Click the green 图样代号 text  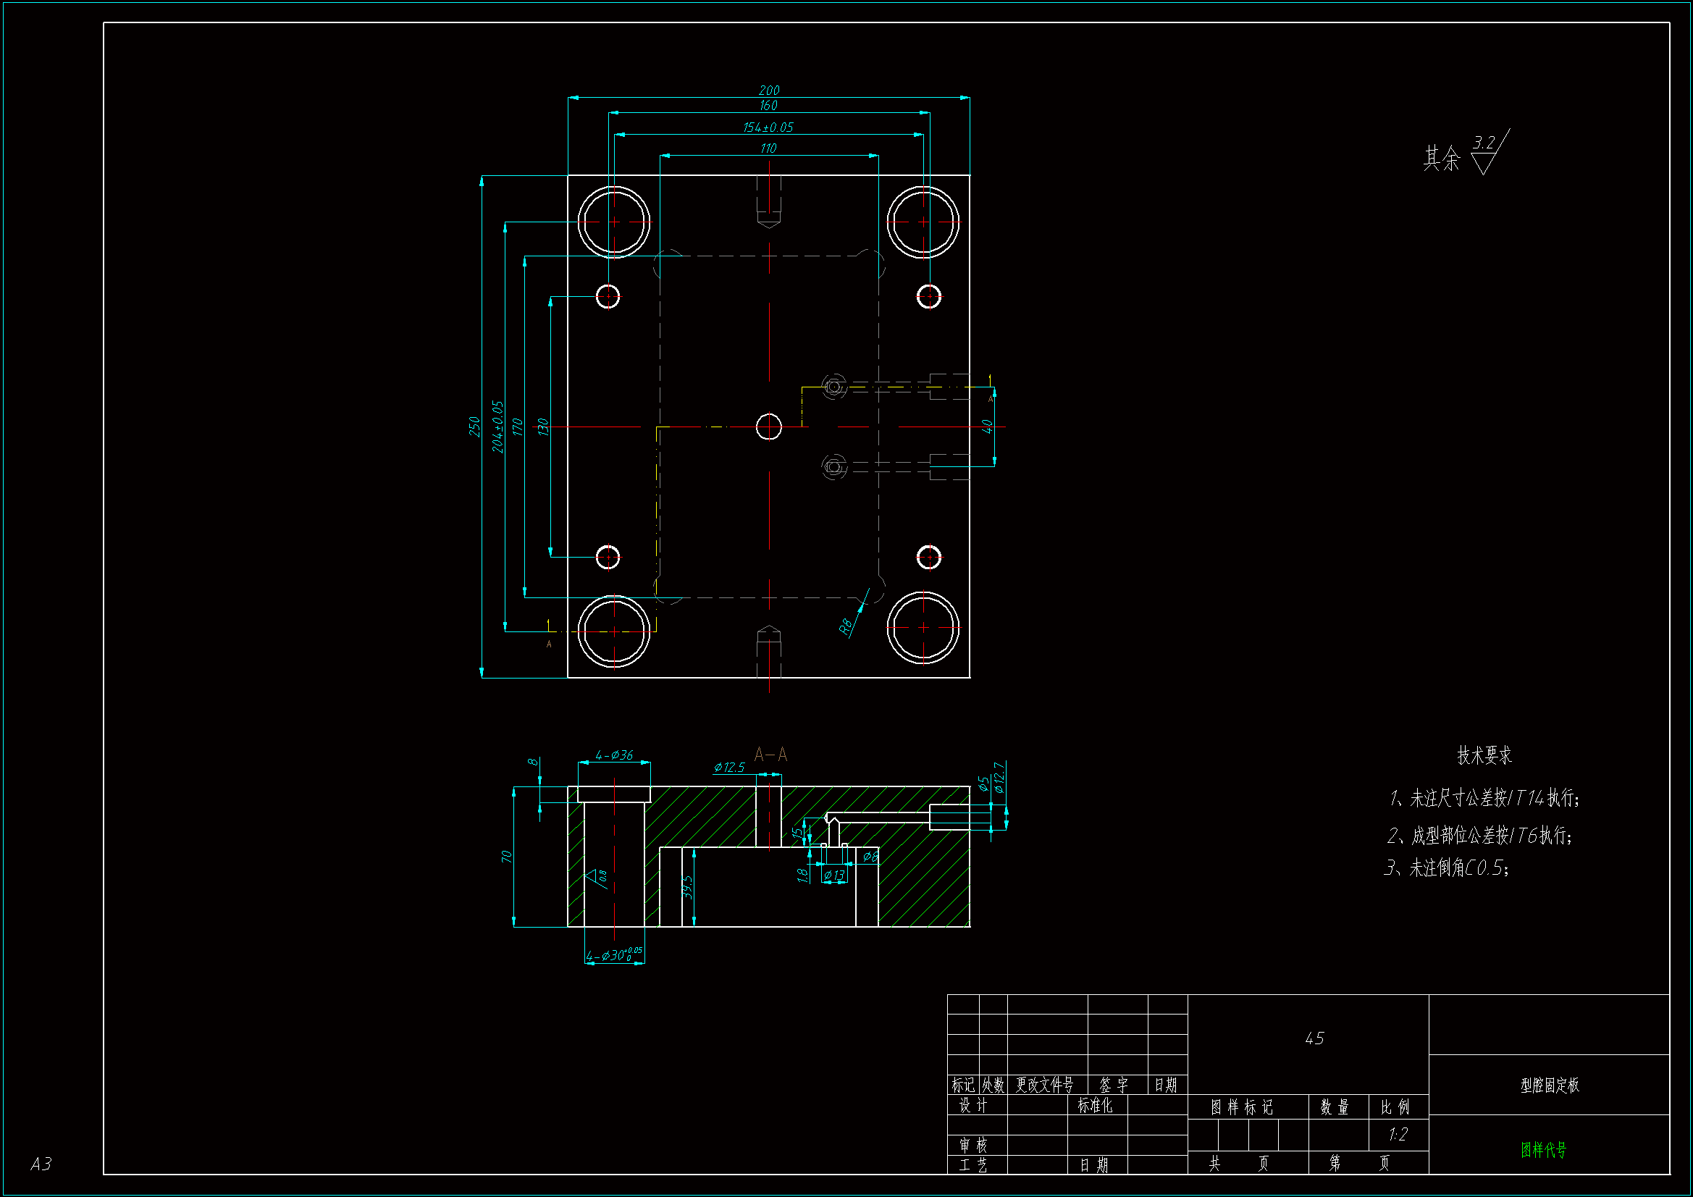pos(1543,1150)
